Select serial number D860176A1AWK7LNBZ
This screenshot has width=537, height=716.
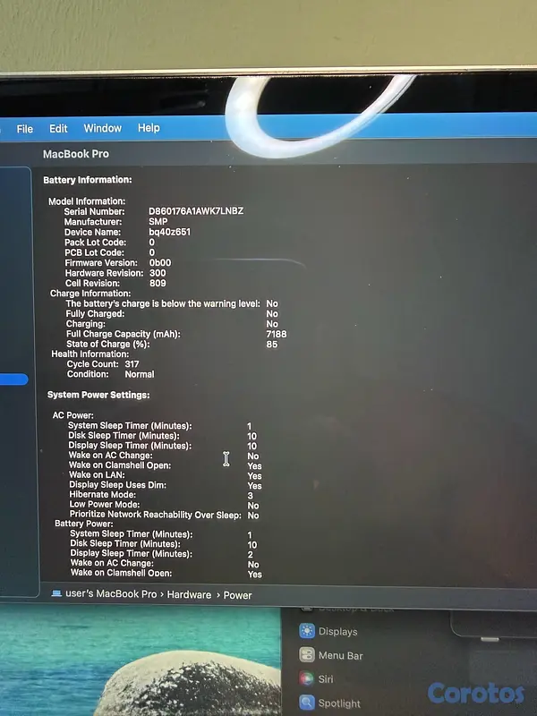pos(196,211)
